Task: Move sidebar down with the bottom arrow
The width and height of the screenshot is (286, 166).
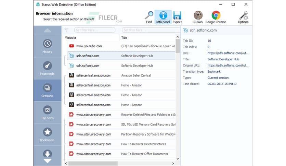Action: coord(48,161)
